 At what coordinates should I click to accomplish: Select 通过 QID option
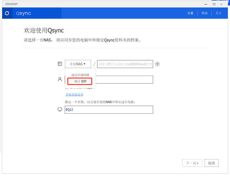[x=80, y=81]
